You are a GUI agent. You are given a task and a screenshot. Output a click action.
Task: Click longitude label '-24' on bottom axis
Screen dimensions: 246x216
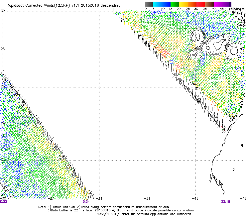point(99,198)
